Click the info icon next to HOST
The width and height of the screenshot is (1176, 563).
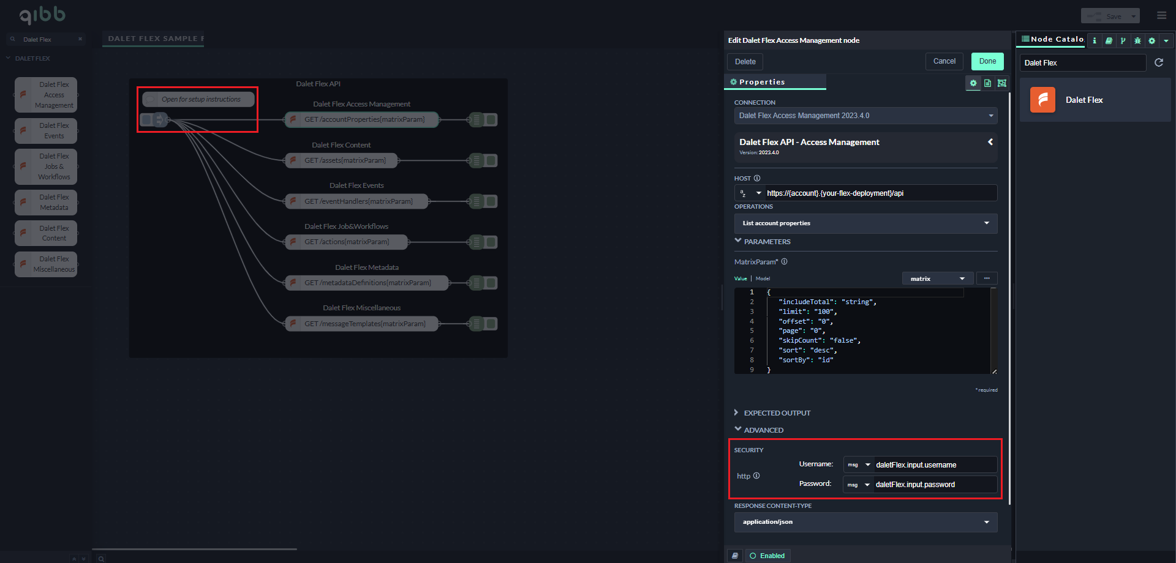[x=757, y=178]
